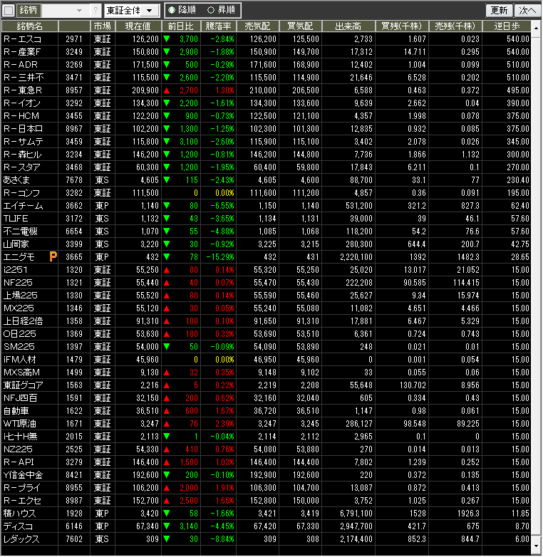Screen dimensions: 543x557
Task: Click the red up arrow for R-東急R
Action: (x=166, y=90)
